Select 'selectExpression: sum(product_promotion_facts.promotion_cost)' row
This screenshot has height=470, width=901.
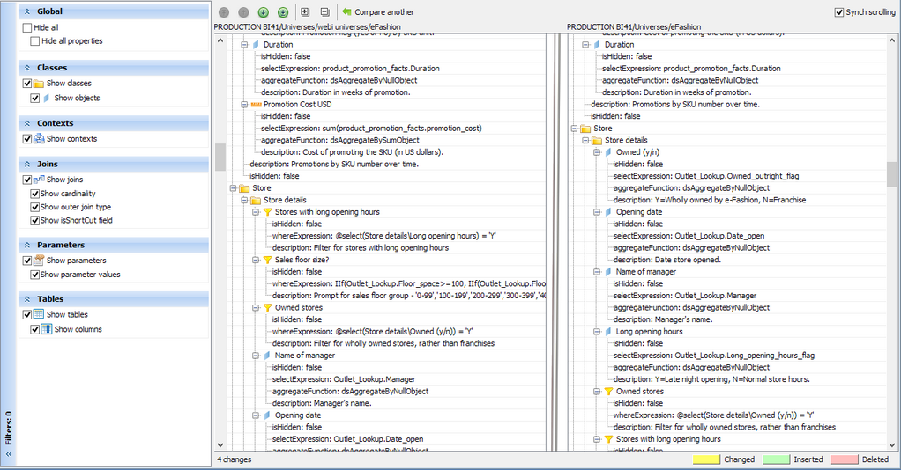371,129
